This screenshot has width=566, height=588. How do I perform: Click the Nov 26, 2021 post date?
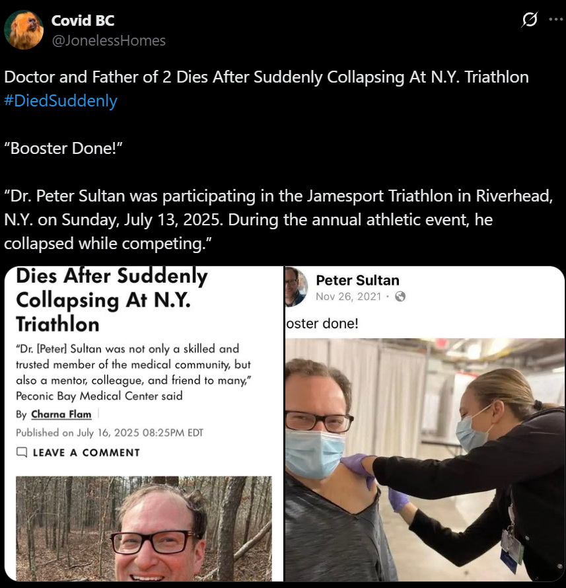(348, 297)
